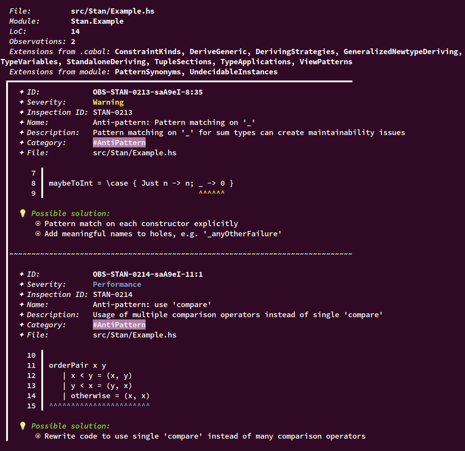The width and height of the screenshot is (465, 451).
Task: Click the yellow Warning severity label
Action: tap(108, 102)
